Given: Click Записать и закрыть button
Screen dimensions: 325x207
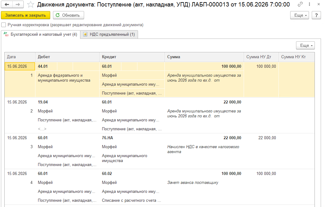Looking at the screenshot, I should 26,15.
